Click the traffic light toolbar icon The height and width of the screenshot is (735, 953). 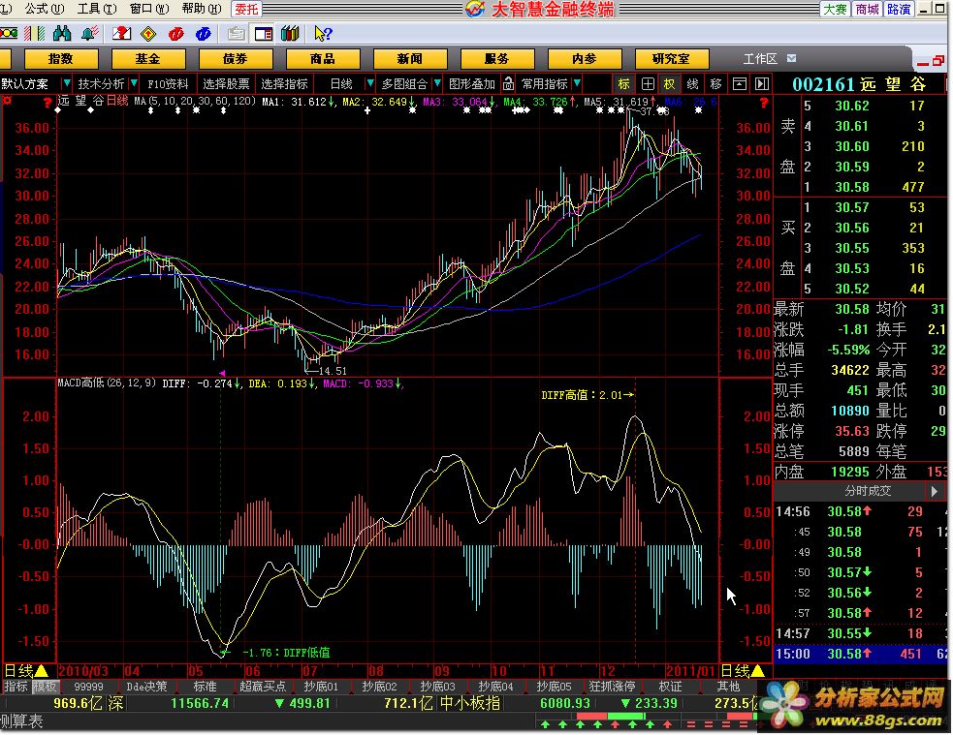click(8, 33)
